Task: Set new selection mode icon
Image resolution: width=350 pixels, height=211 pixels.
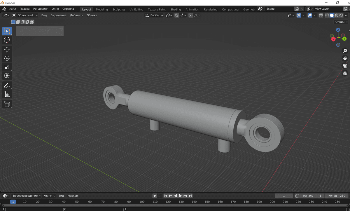Action: [13, 22]
